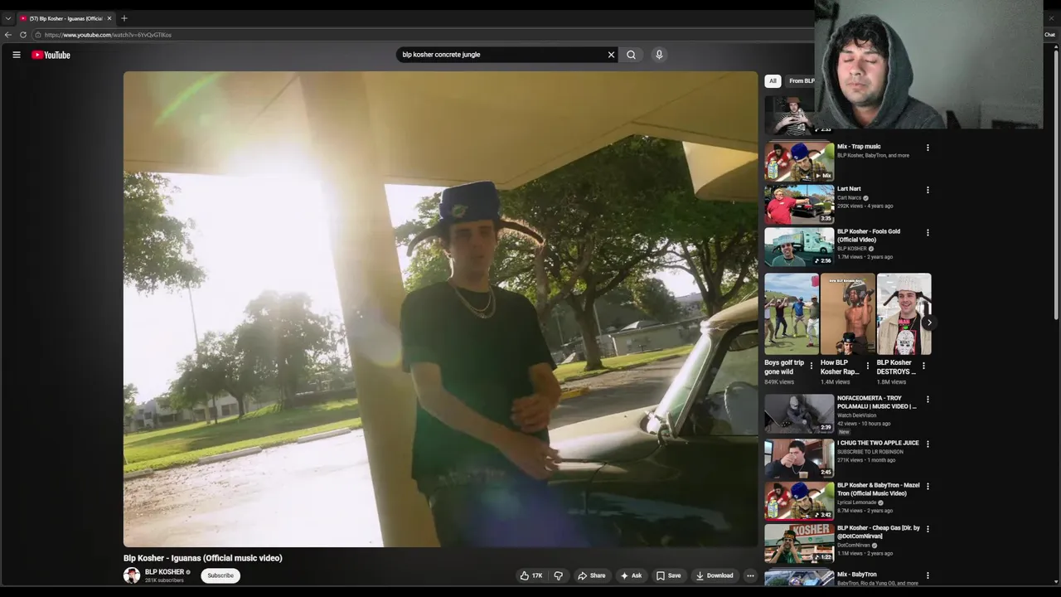Click the main video player
Image resolution: width=1061 pixels, height=597 pixels.
tap(440, 308)
